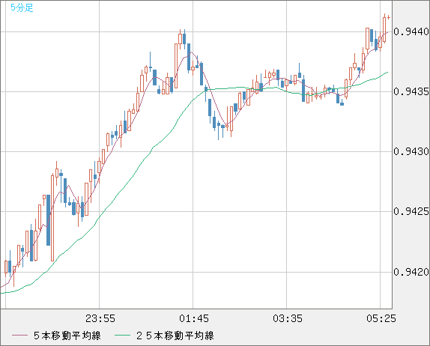
Task: Click the green 25本移動平均線 legend line
Action: click(x=122, y=336)
